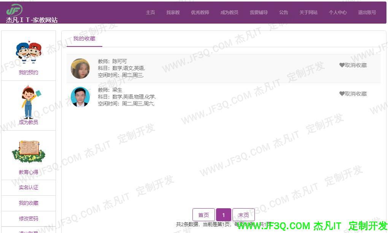Open 实名认证 in the left sidebar
The height and width of the screenshot is (233, 388).
click(x=29, y=188)
